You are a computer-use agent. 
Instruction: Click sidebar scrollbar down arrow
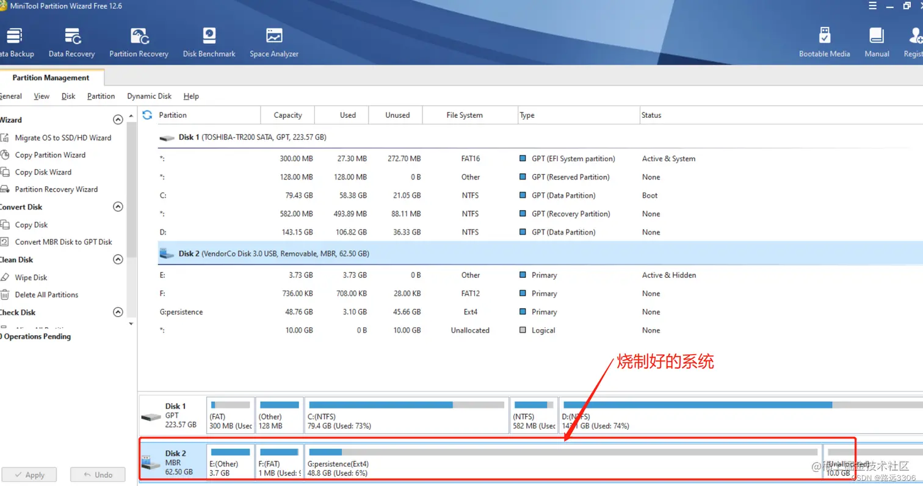tap(131, 324)
